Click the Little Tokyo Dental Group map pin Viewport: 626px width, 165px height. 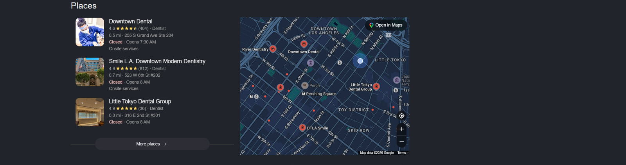[x=376, y=86]
